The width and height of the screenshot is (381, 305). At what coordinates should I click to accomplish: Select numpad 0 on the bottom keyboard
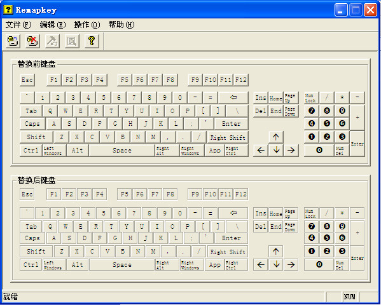pyautogui.click(x=319, y=265)
